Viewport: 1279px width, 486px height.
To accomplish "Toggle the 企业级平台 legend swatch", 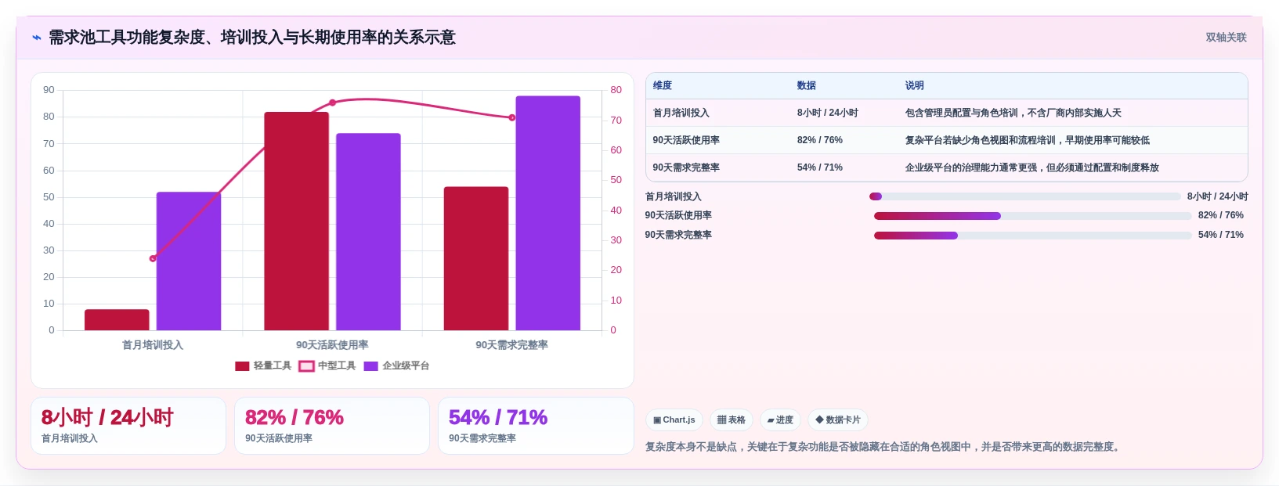I will point(371,366).
